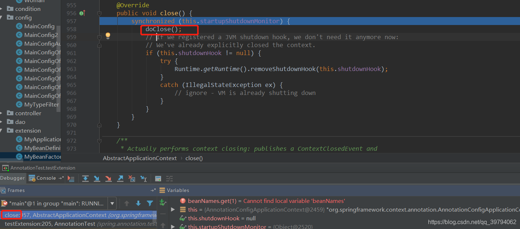Screen dimensions: 520x229
Task: Click the pin icon beside Console tab
Action: coord(61,178)
